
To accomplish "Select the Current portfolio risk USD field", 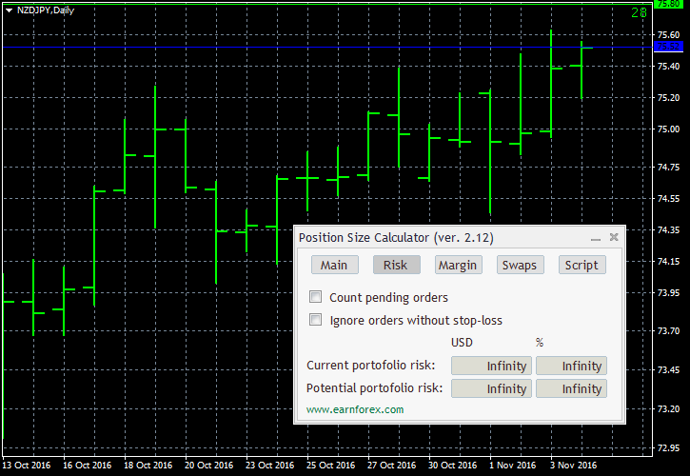I will pyautogui.click(x=491, y=366).
